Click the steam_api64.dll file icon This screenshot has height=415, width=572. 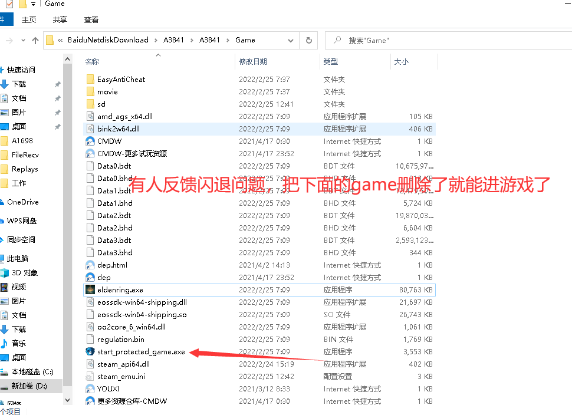tap(90, 364)
